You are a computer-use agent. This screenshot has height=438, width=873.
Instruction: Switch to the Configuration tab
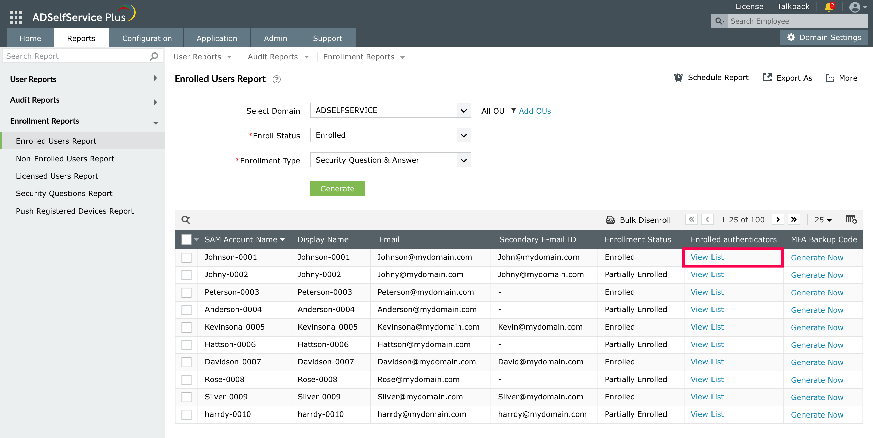pyautogui.click(x=147, y=38)
